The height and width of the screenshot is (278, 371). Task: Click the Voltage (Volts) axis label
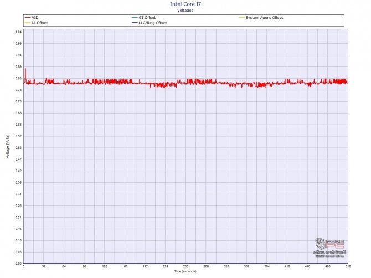click(7, 146)
